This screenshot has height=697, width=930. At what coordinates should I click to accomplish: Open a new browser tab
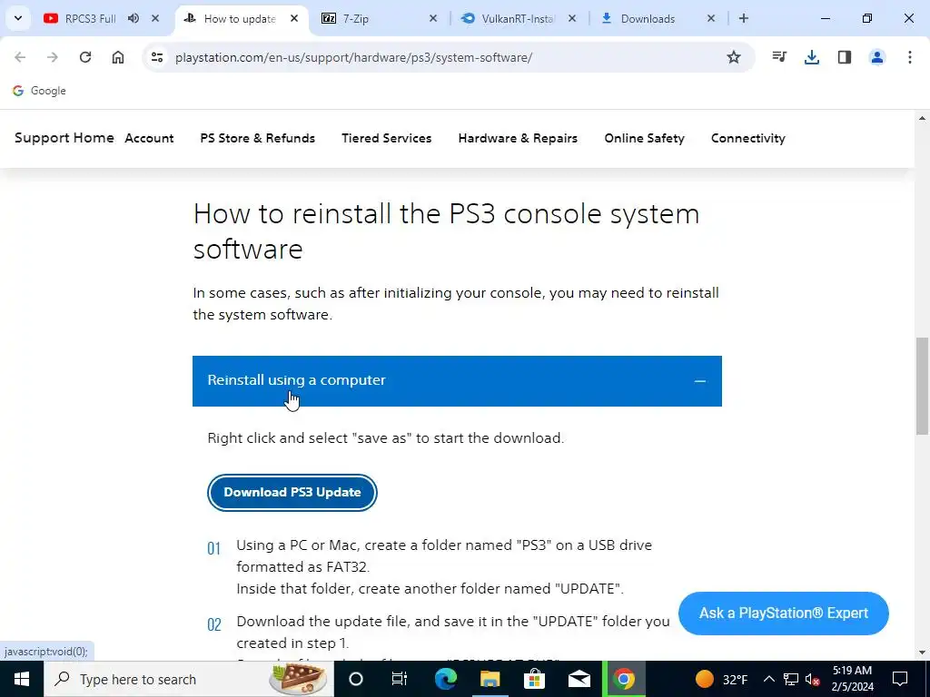pos(744,18)
